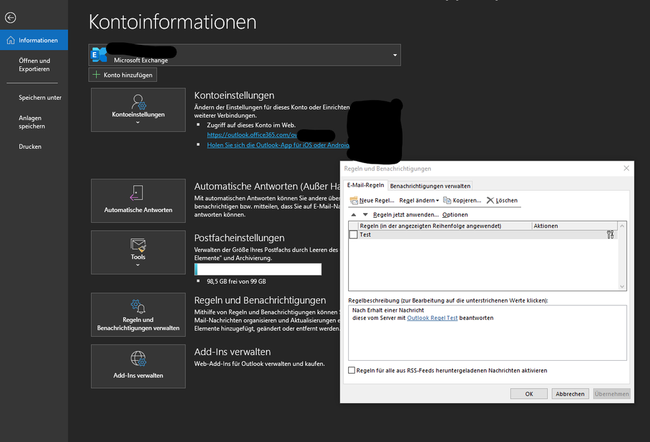Click the Microsoft Exchange account icon
650x442 pixels.
(x=99, y=55)
